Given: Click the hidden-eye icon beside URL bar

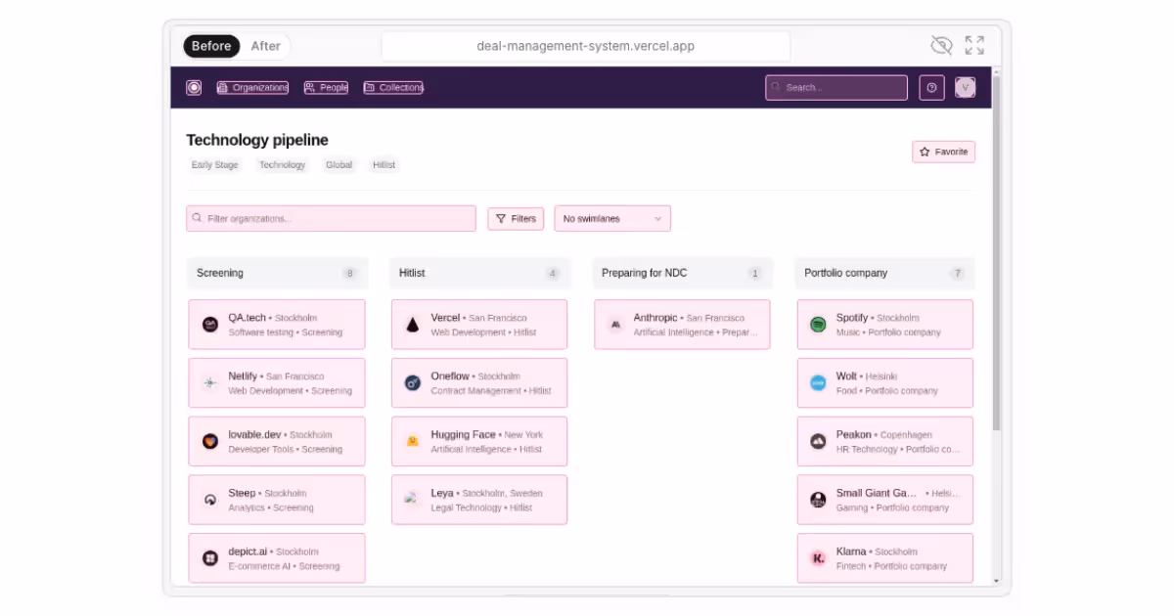Looking at the screenshot, I should point(941,45).
